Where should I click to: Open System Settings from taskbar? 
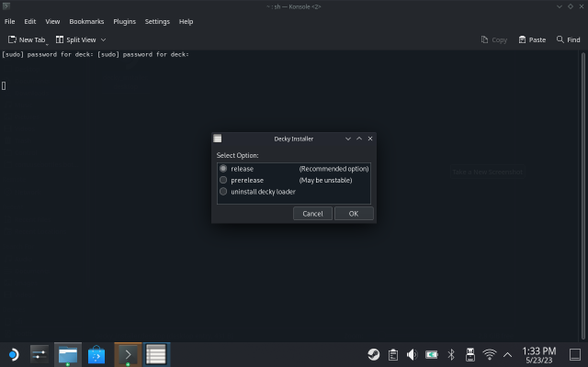pyautogui.click(x=40, y=354)
